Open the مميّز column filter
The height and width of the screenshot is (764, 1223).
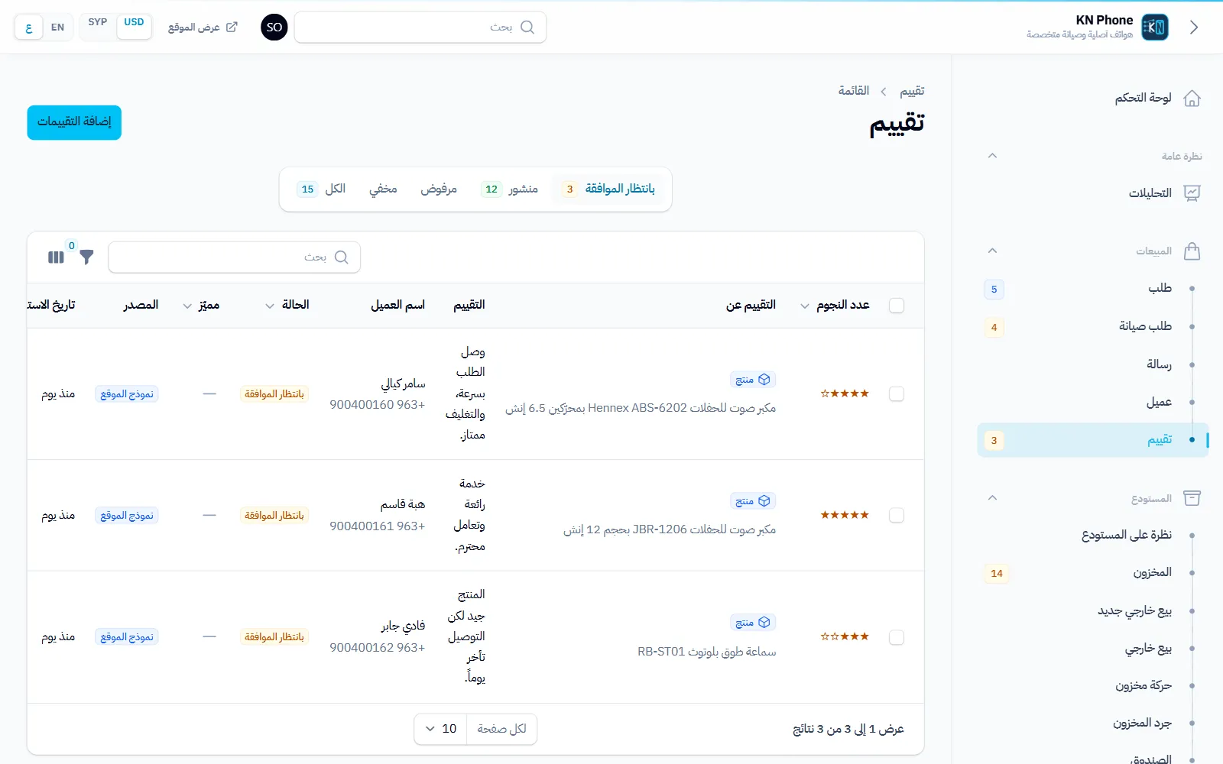(x=187, y=306)
